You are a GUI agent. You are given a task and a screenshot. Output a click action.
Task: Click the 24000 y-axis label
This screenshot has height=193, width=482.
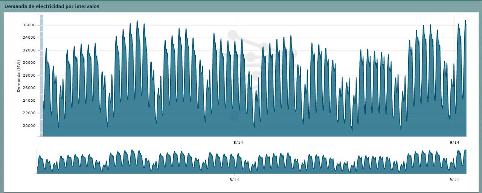(29, 101)
